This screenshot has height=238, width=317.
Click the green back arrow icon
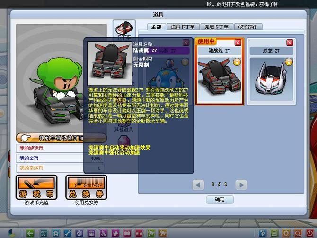[30, 233]
